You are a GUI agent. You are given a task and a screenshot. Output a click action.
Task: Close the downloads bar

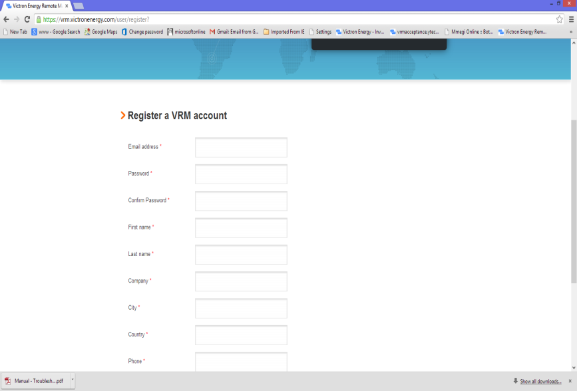click(570, 381)
